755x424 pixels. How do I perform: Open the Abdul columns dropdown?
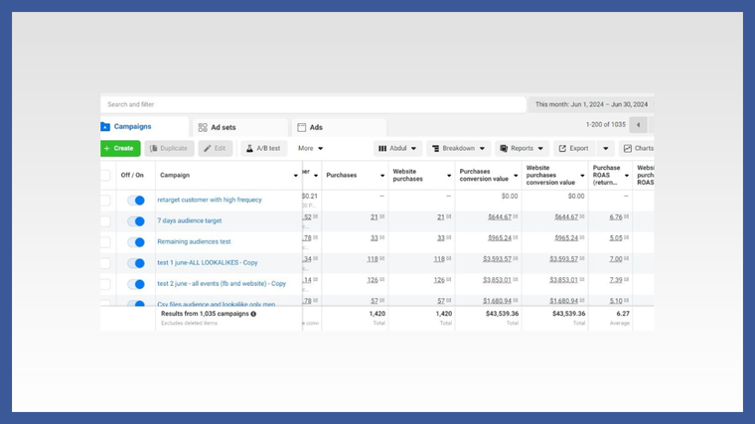(x=397, y=149)
